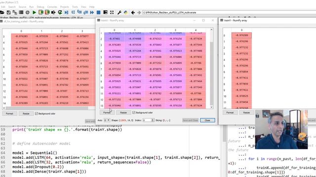Continue execution double-arrow icon
The image size is (316, 177).
(x=92, y=12)
